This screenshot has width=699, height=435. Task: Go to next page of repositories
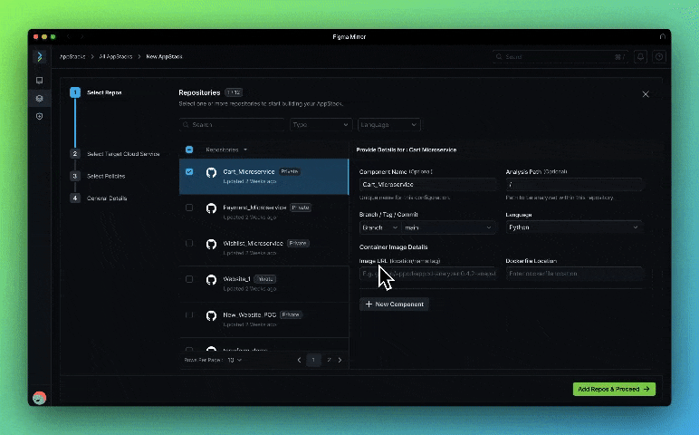pyautogui.click(x=340, y=360)
